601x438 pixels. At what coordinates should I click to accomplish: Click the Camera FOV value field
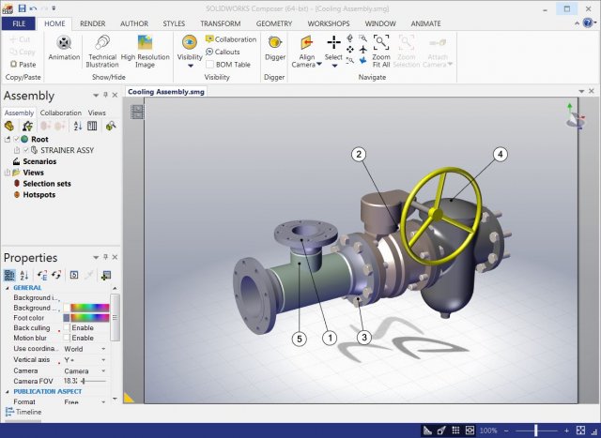point(70,381)
